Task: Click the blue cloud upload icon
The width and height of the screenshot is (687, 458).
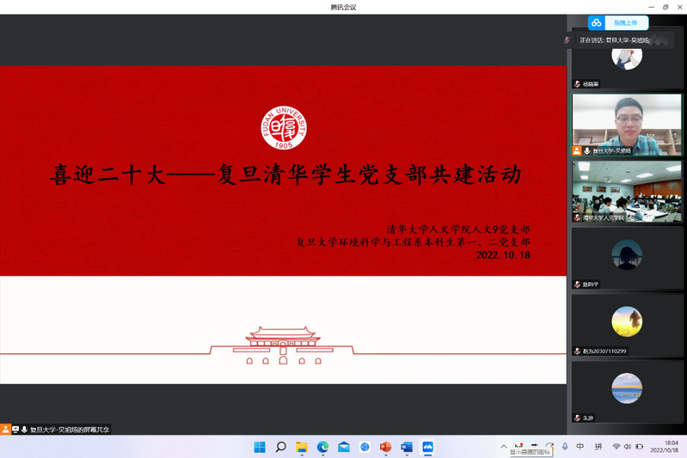Action: pyautogui.click(x=596, y=22)
